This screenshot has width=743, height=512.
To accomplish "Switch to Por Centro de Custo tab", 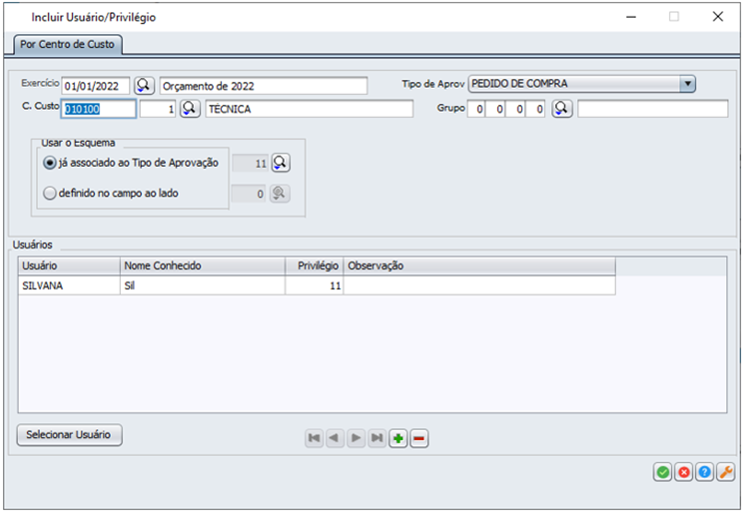I will pyautogui.click(x=67, y=45).
